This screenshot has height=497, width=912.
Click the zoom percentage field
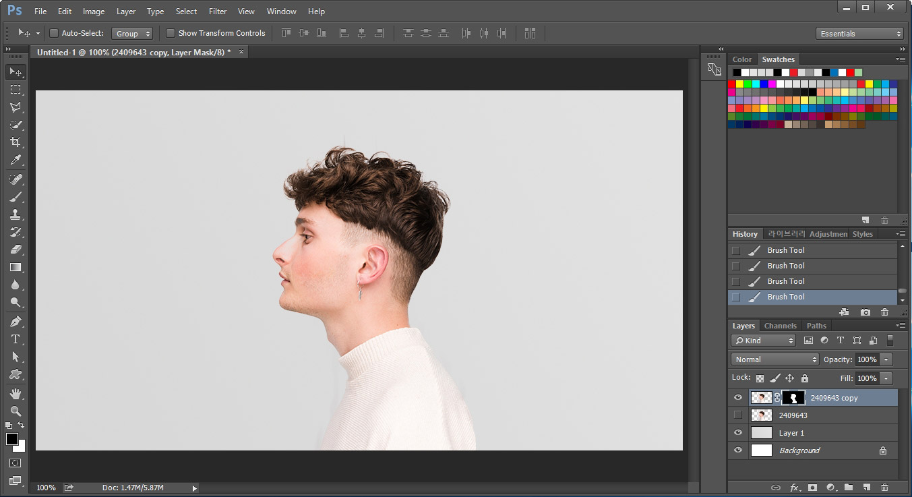46,488
